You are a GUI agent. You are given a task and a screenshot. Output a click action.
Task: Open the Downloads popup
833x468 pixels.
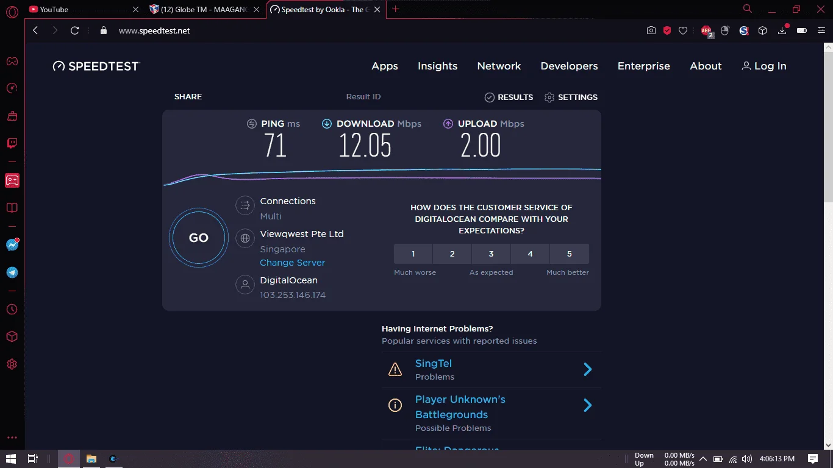coord(782,30)
